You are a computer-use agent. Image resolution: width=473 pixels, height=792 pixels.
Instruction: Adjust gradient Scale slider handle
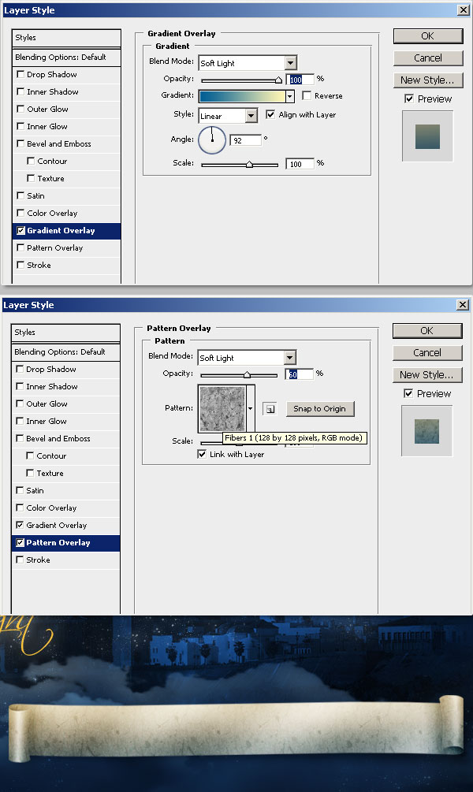(x=249, y=164)
